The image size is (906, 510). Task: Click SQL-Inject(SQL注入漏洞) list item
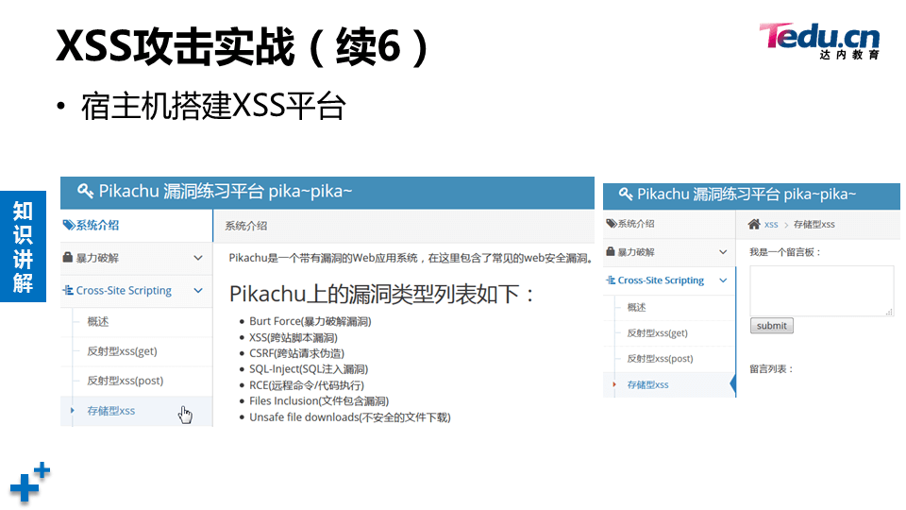pos(309,369)
